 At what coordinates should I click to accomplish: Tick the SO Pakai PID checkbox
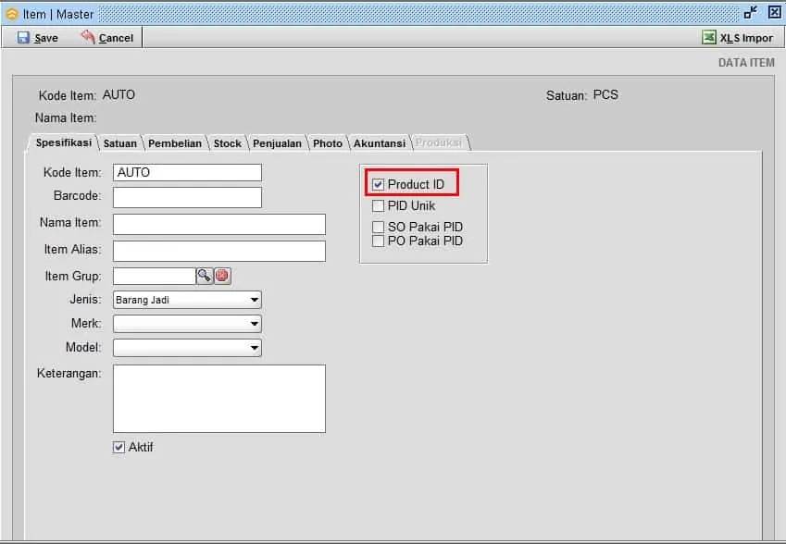click(378, 227)
